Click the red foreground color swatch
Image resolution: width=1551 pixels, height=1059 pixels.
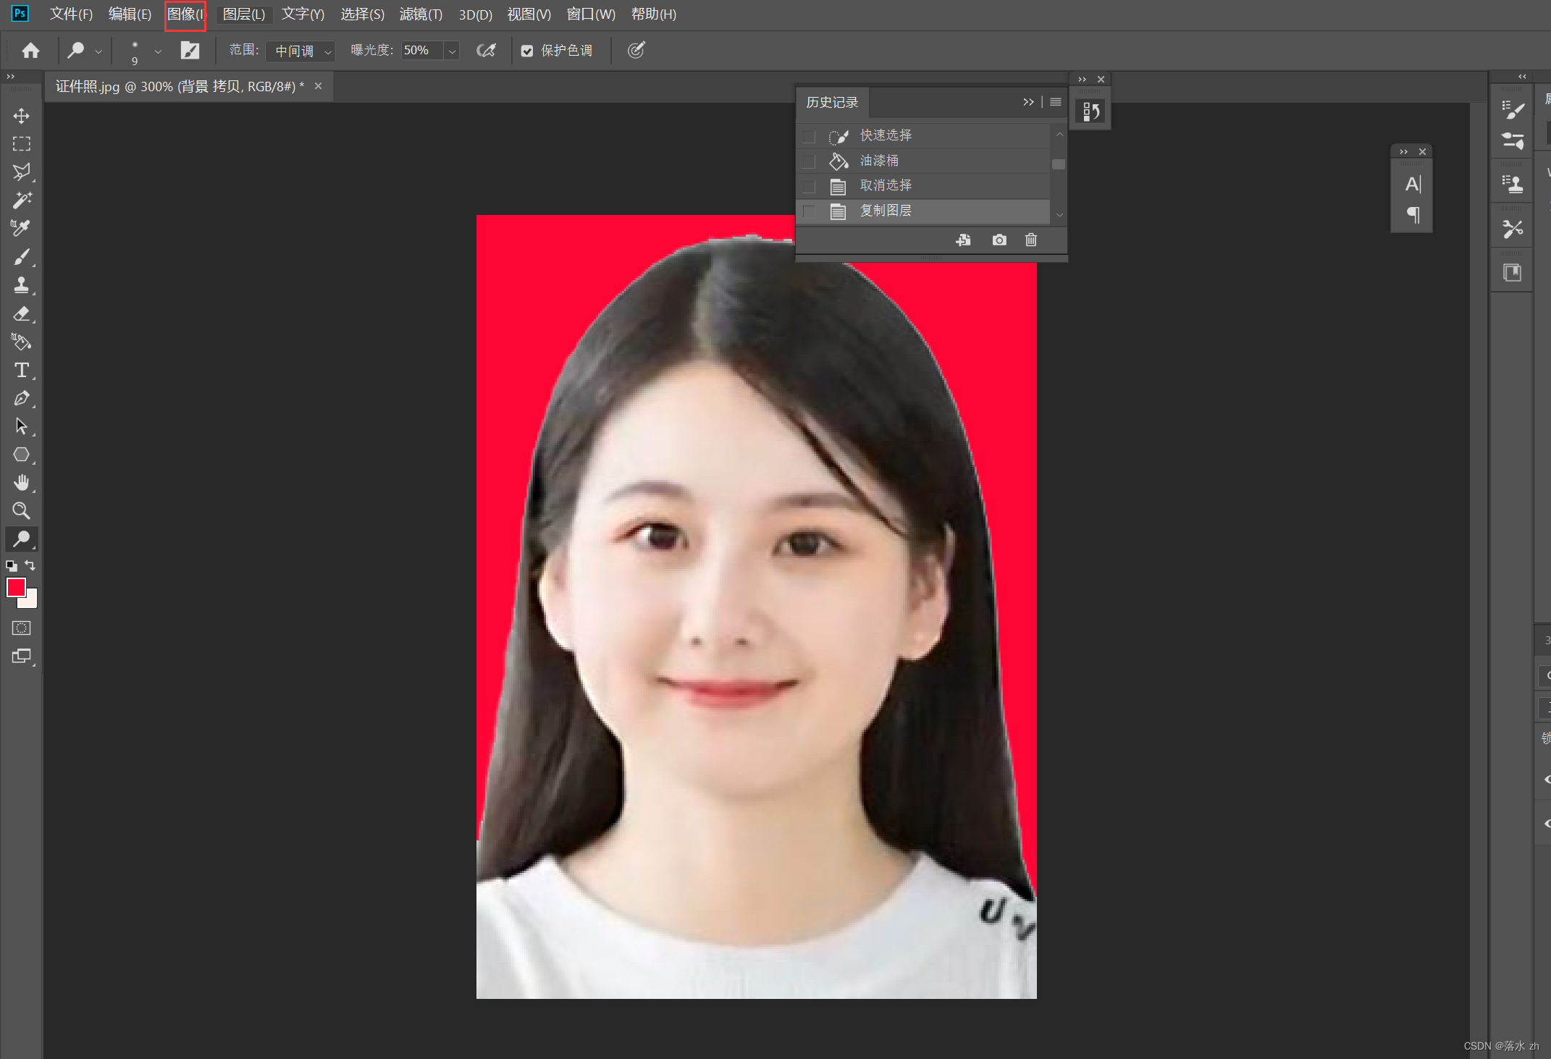pyautogui.click(x=15, y=587)
